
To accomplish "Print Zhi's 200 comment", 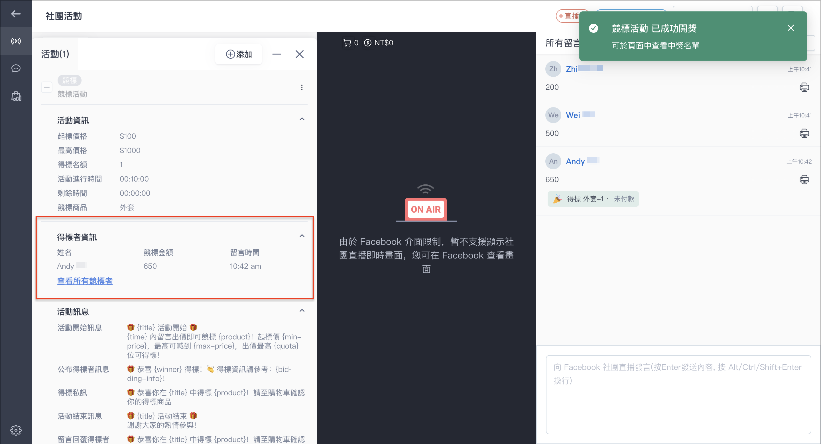I will click(x=804, y=87).
